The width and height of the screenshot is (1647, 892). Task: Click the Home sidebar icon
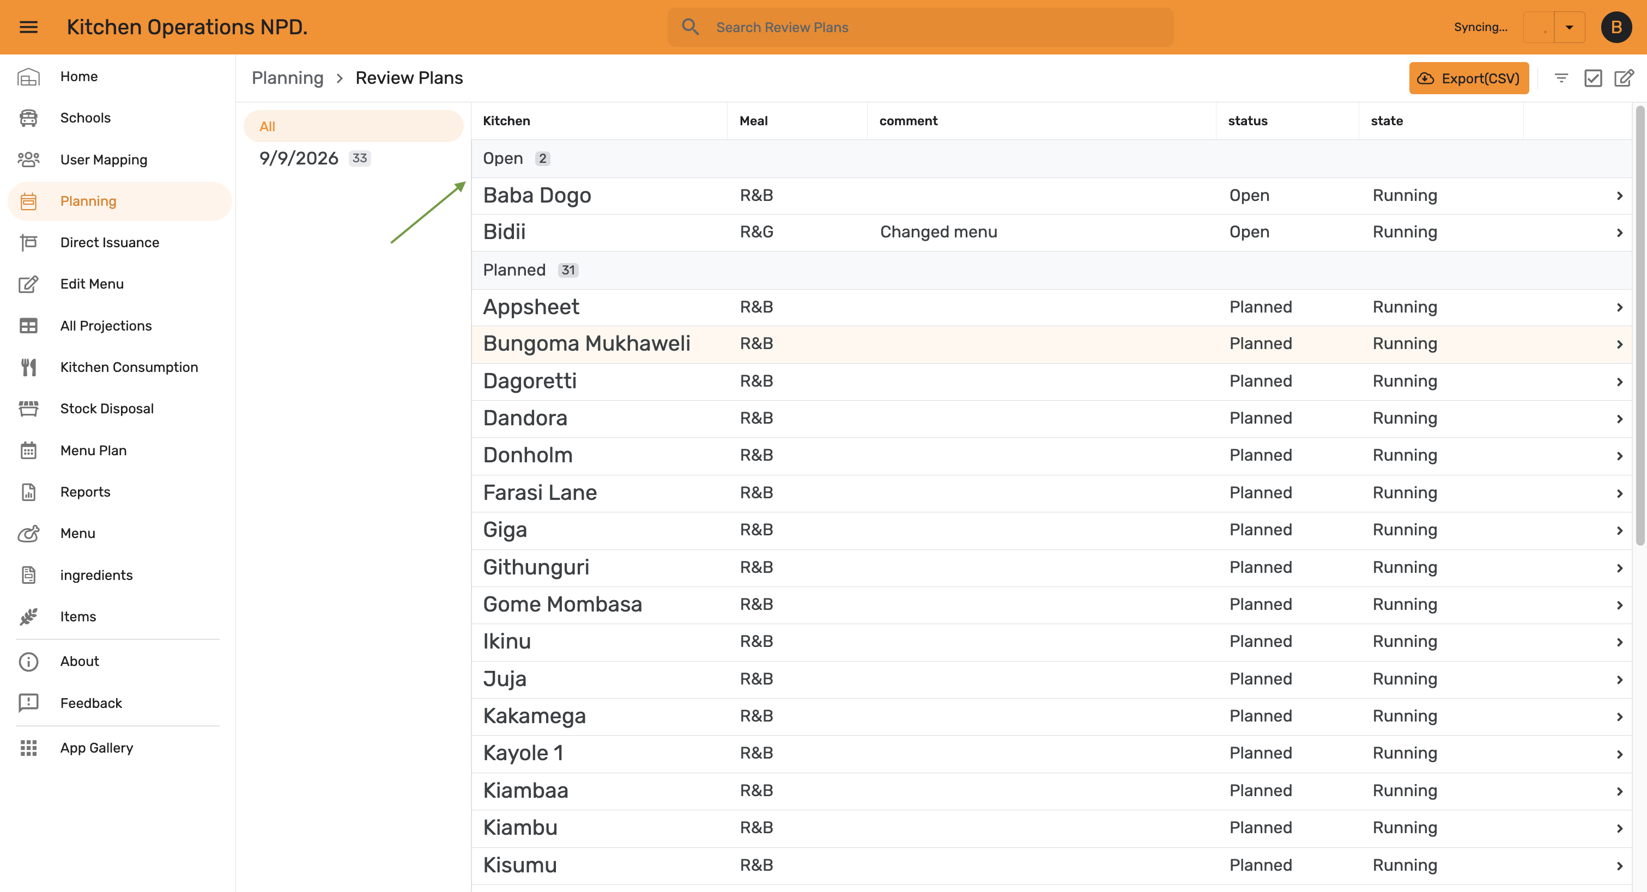[x=28, y=77]
